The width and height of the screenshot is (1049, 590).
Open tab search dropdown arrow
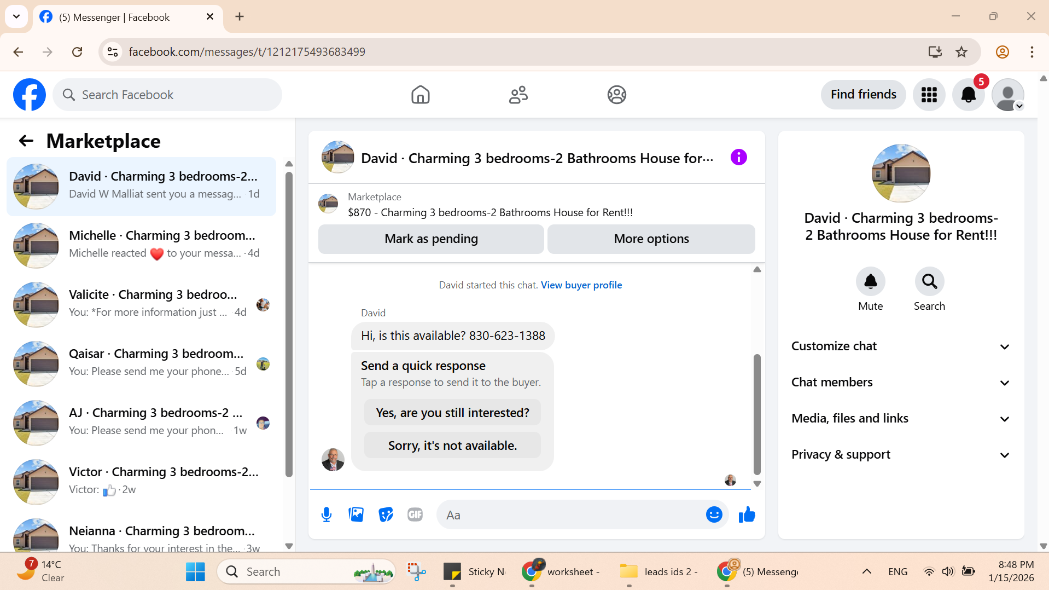tap(16, 16)
